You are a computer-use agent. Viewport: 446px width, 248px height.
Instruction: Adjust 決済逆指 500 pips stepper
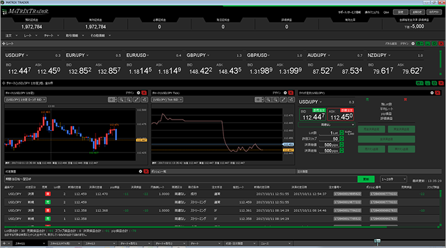click(342, 151)
